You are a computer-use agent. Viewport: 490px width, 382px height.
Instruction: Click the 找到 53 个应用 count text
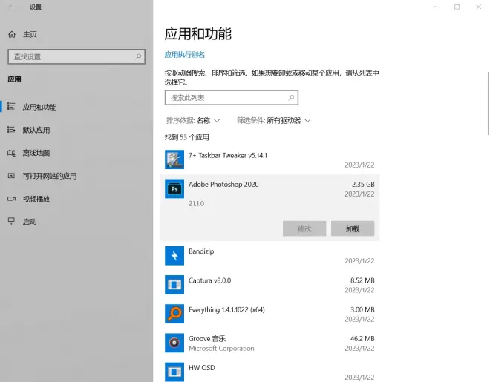click(x=187, y=137)
